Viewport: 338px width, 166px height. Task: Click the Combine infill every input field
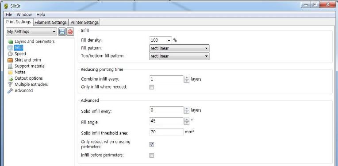(x=166, y=79)
